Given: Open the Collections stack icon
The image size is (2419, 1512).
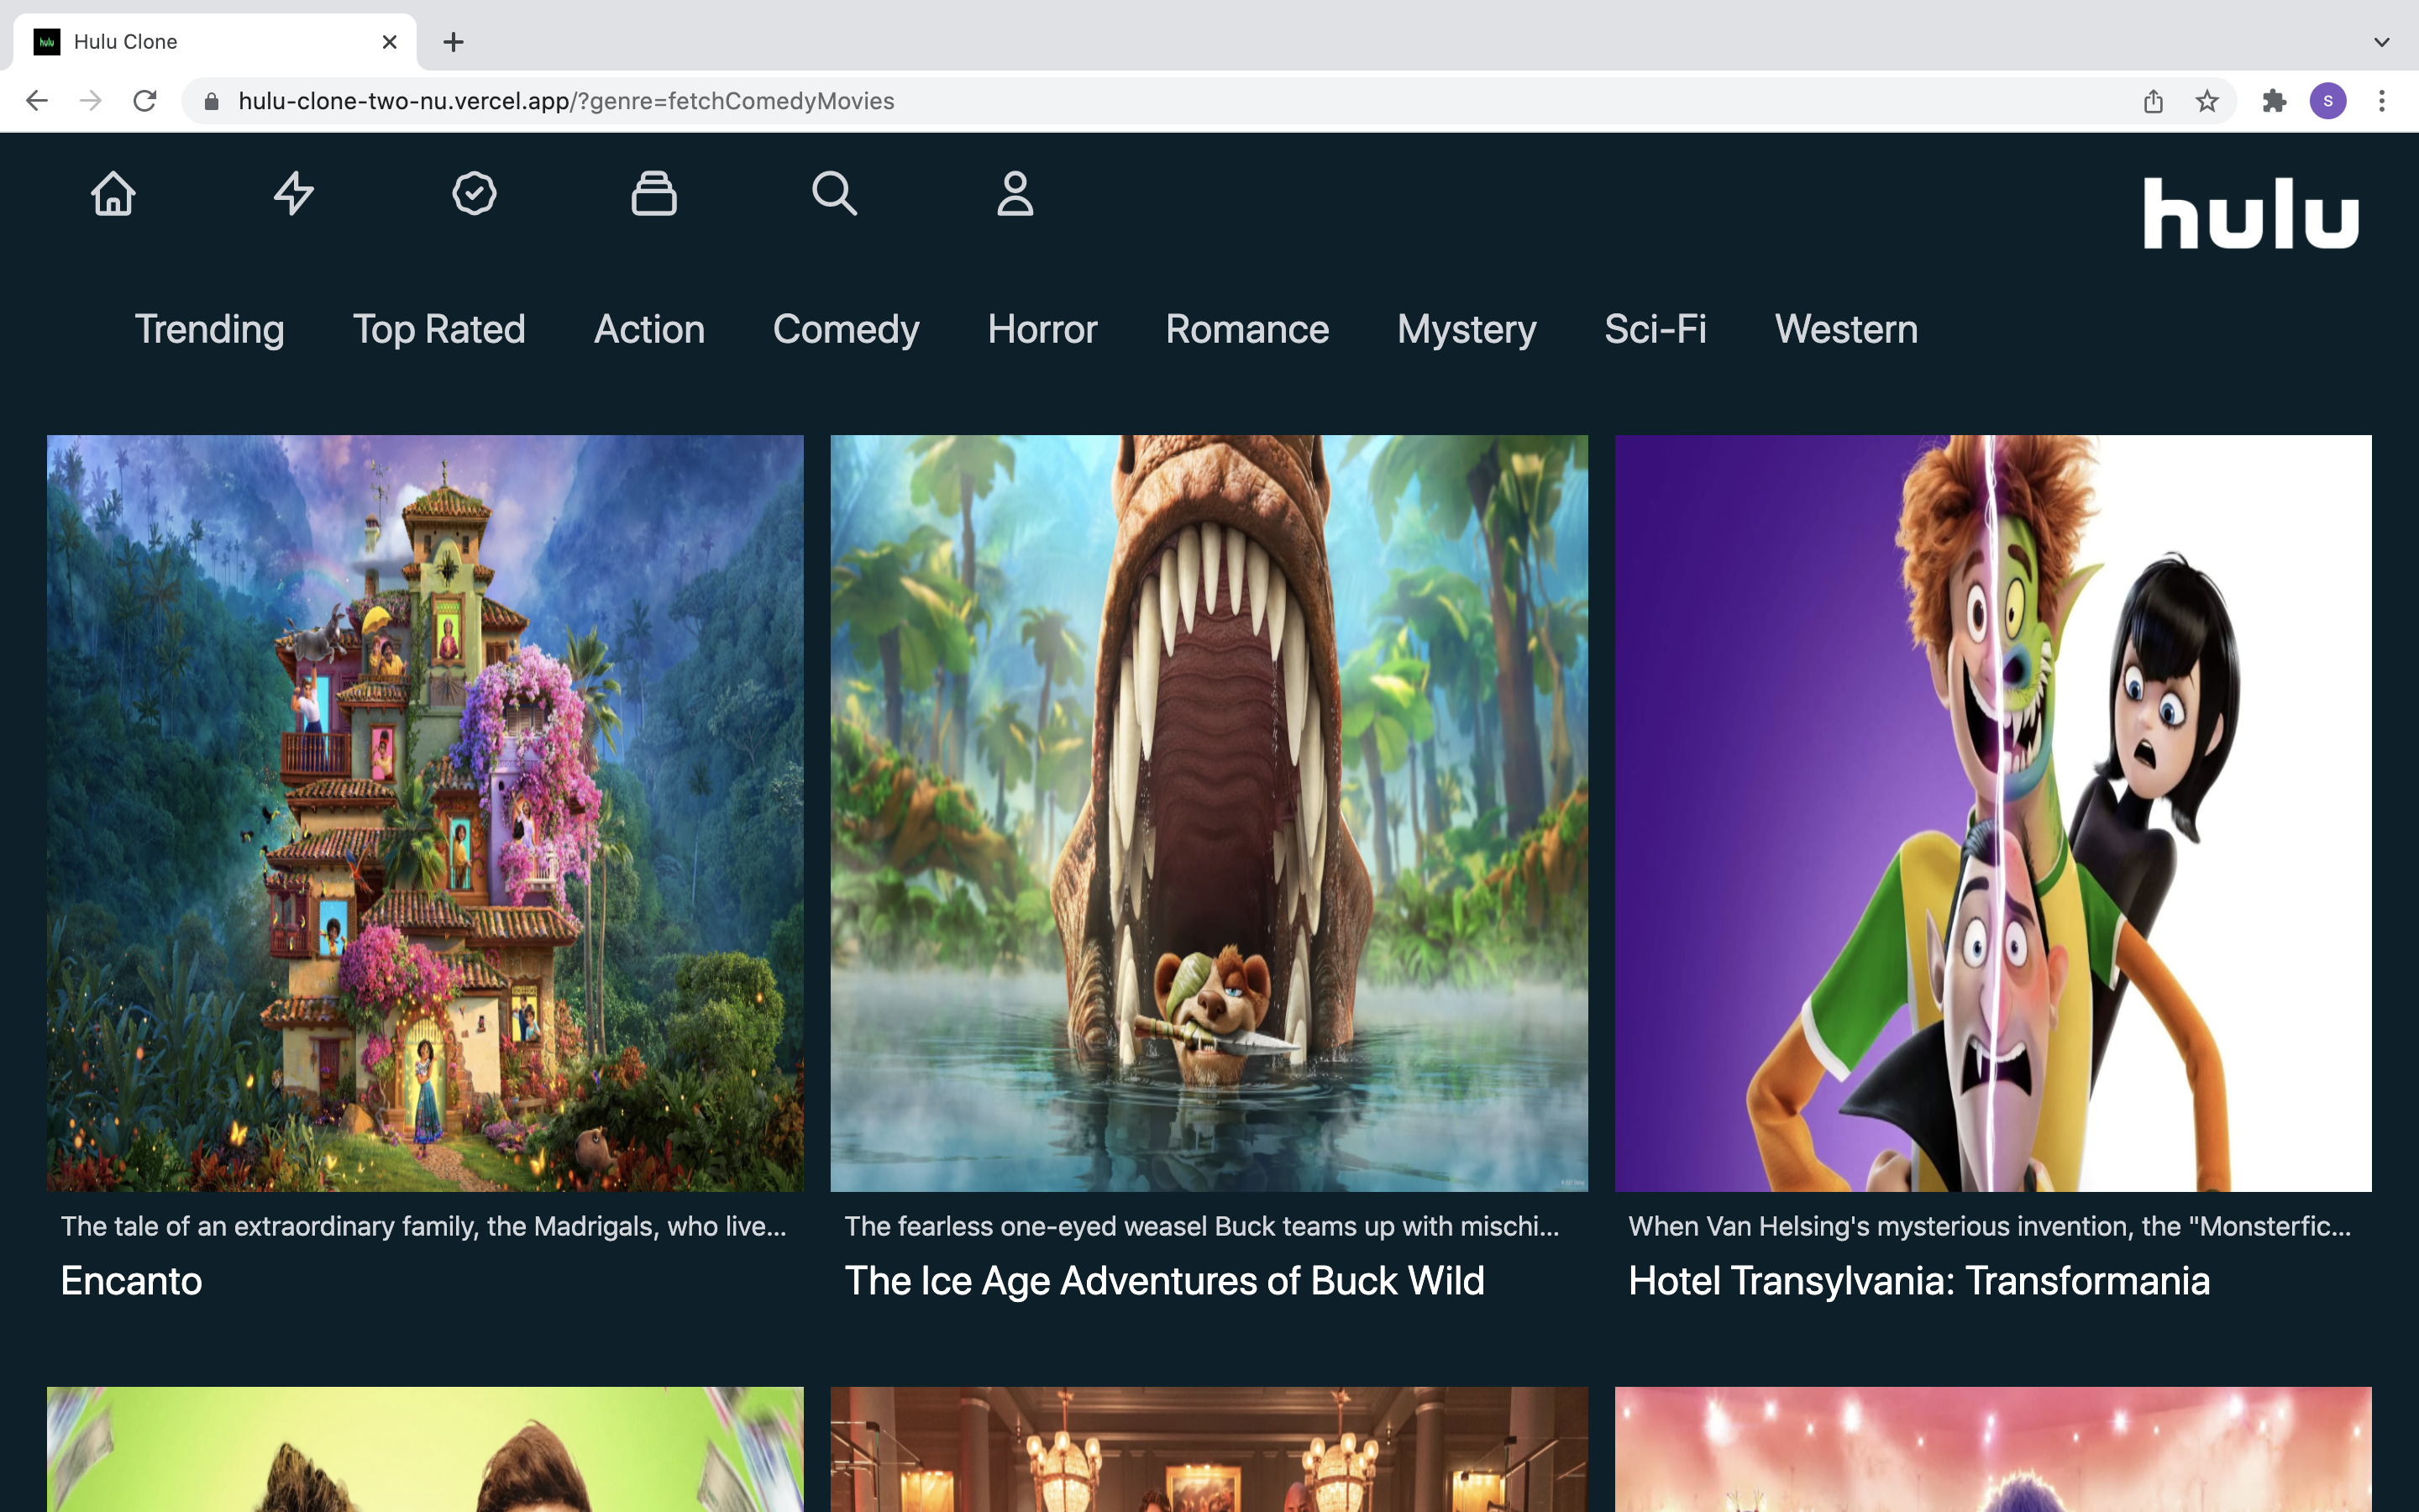Looking at the screenshot, I should [653, 194].
